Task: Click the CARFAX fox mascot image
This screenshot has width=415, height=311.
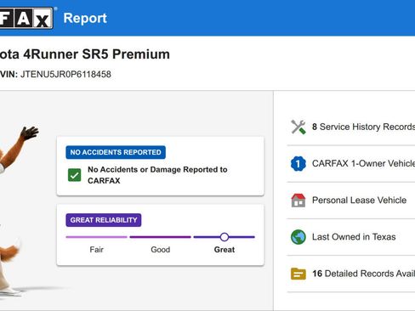Action: [17, 211]
